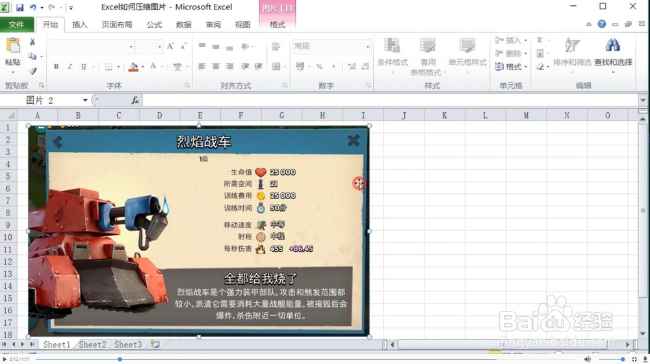The width and height of the screenshot is (650, 364).
Task: Click the borders icon
Action: click(x=109, y=67)
